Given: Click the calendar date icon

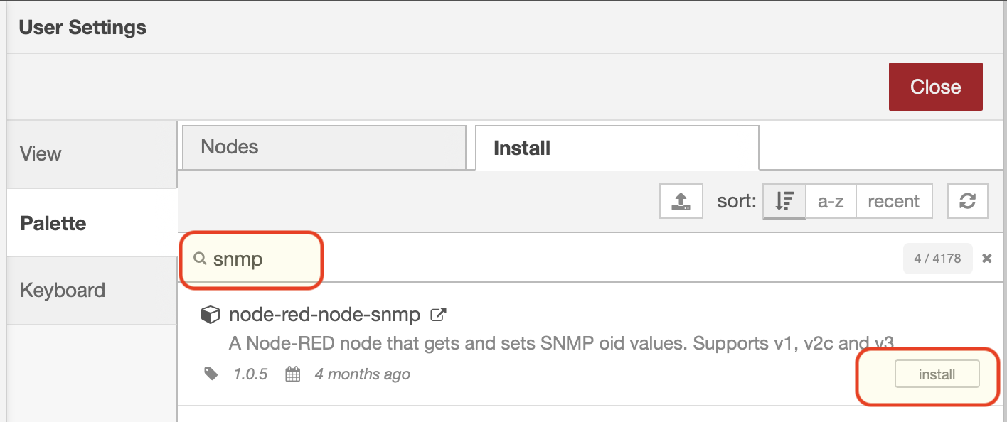Looking at the screenshot, I should 293,374.
